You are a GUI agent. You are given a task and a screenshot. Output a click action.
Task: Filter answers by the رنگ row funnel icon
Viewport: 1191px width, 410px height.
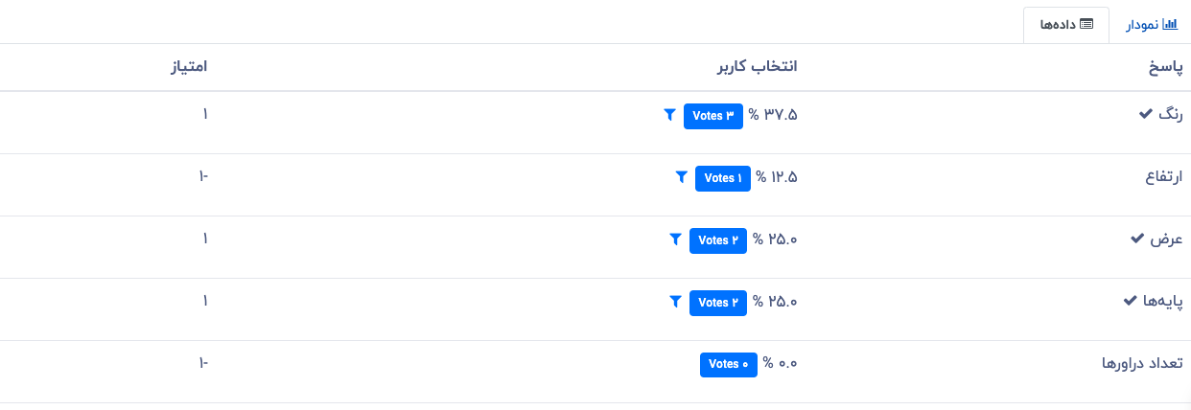pyautogui.click(x=669, y=115)
